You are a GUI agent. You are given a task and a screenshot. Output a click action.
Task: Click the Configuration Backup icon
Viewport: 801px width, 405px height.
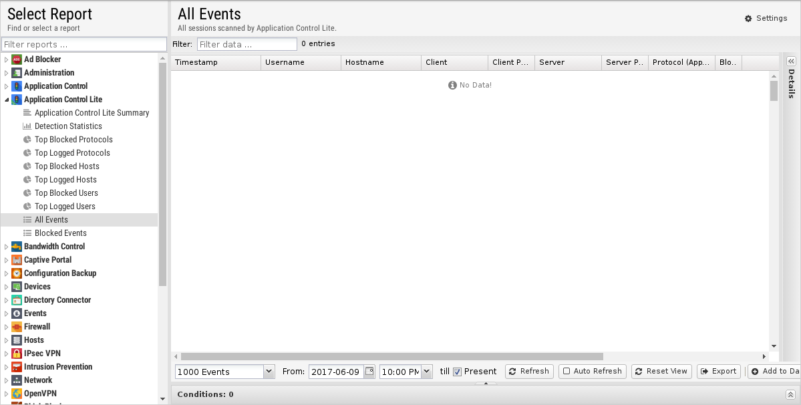click(17, 273)
